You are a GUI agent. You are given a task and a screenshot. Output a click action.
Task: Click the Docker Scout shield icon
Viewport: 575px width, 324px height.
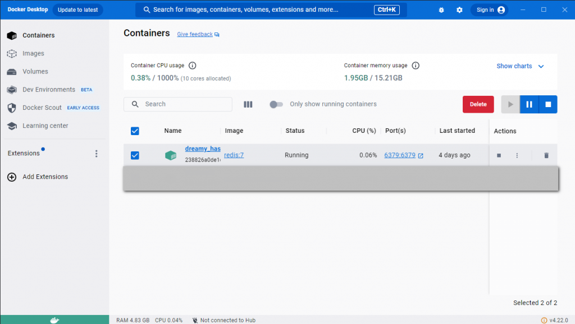tap(12, 108)
